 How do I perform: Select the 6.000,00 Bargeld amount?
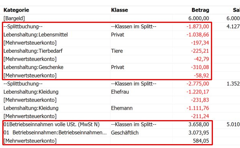(199, 18)
